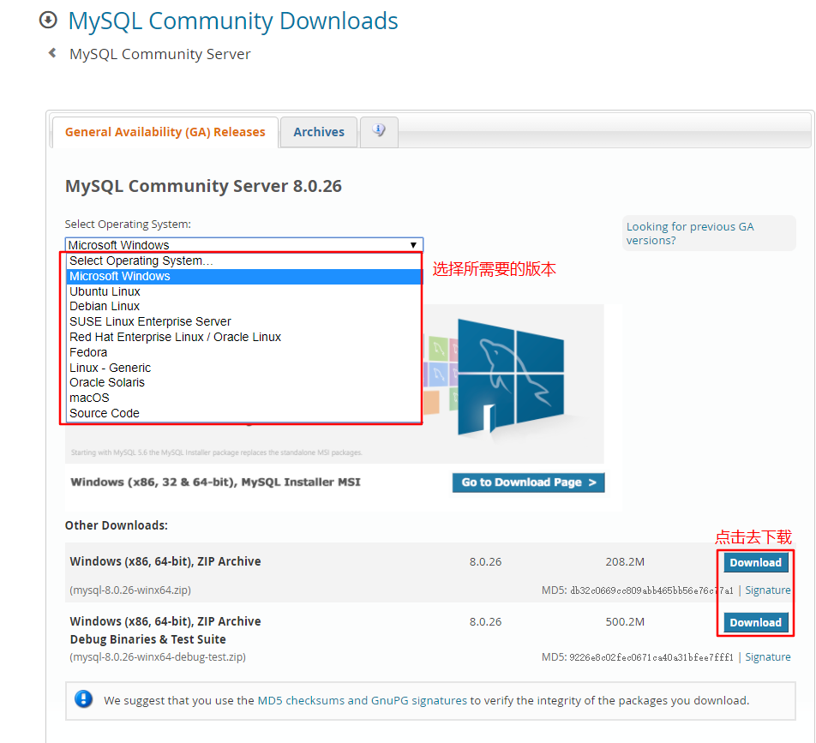Click the MD5 hash of the debug-test archive

(651, 657)
